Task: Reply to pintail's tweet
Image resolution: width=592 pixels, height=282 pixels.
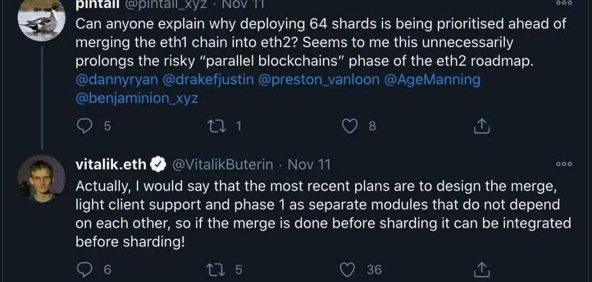Action: coord(84,126)
